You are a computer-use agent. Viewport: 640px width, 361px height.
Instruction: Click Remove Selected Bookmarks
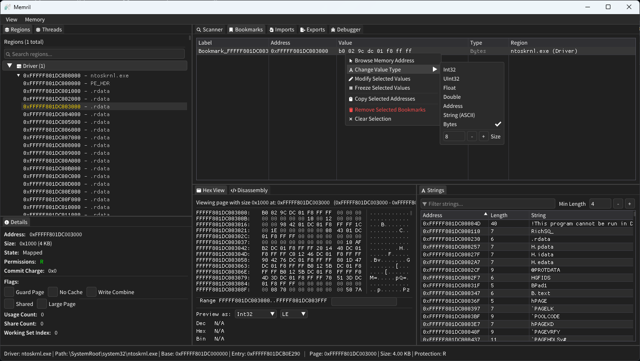[393, 110]
